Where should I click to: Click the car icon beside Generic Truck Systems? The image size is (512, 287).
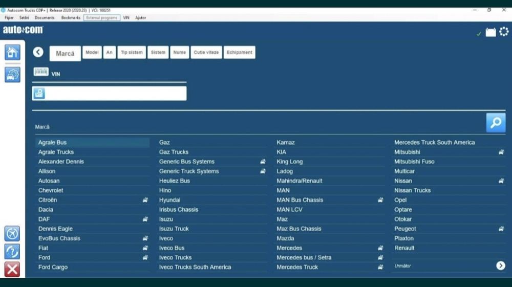click(x=263, y=171)
